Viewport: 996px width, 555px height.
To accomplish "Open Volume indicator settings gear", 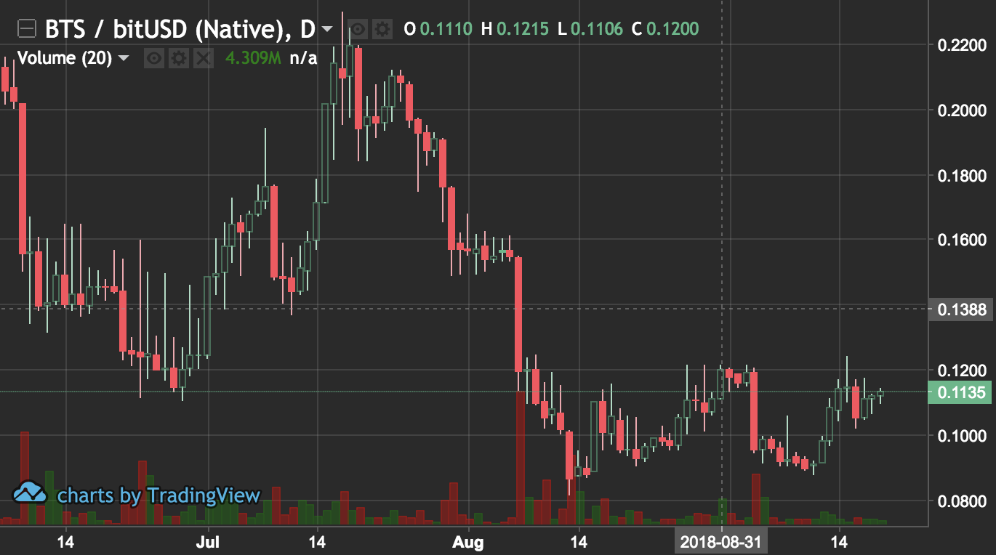I will [178, 58].
